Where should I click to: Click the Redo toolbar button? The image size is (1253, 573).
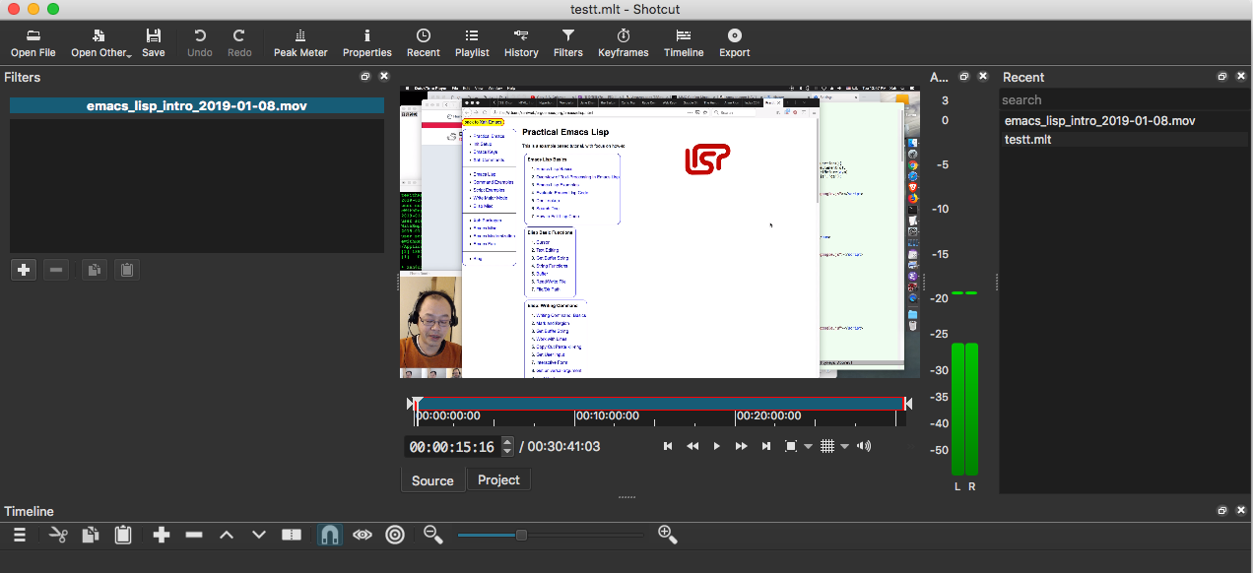pos(239,42)
